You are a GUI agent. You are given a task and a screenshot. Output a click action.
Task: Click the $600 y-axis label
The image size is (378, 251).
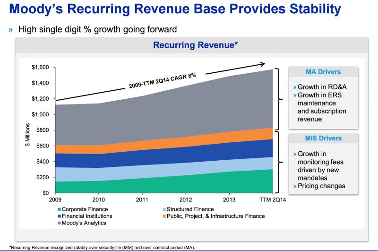coord(43,146)
